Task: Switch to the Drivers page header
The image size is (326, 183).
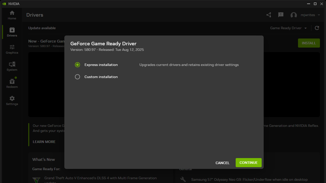Action: click(x=35, y=15)
